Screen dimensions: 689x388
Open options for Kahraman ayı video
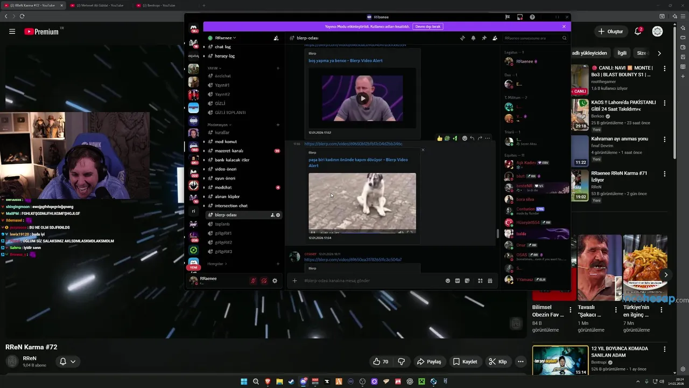(x=665, y=139)
